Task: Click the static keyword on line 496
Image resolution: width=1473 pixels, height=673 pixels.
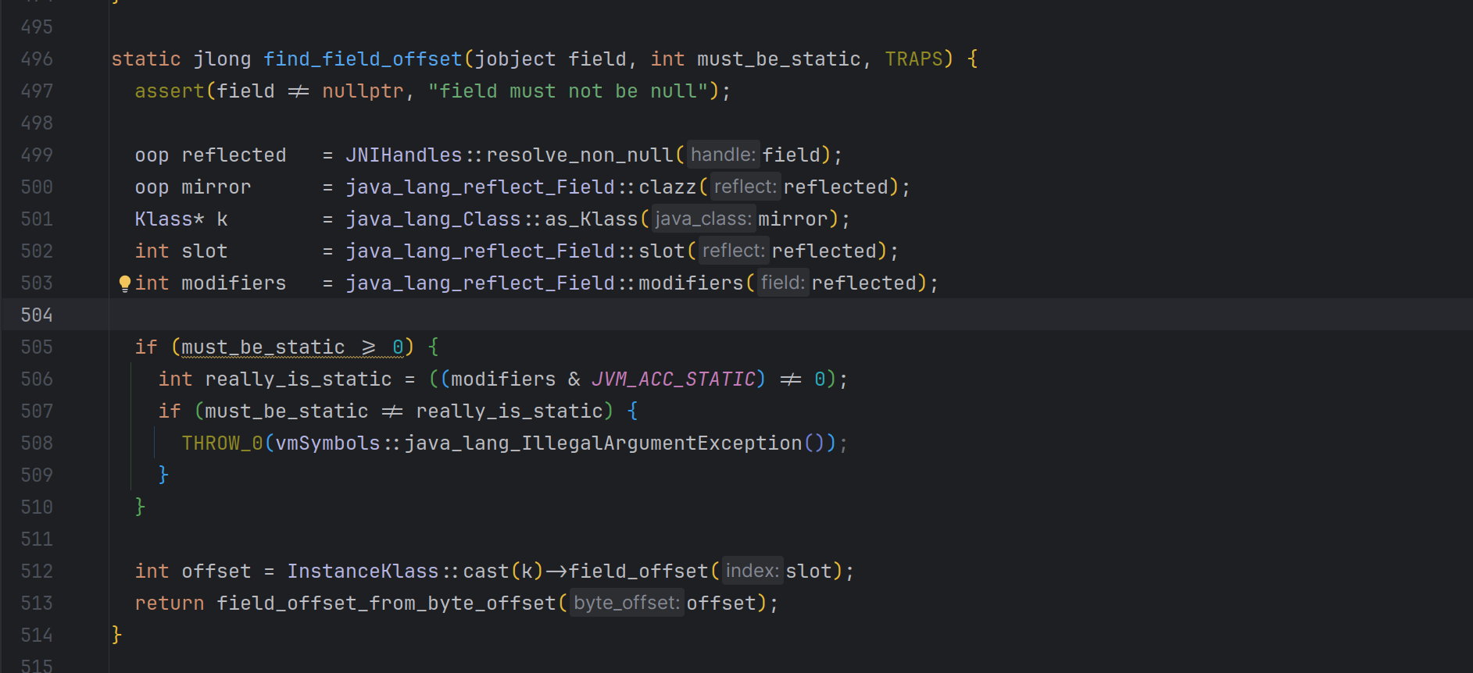Action: pos(146,59)
